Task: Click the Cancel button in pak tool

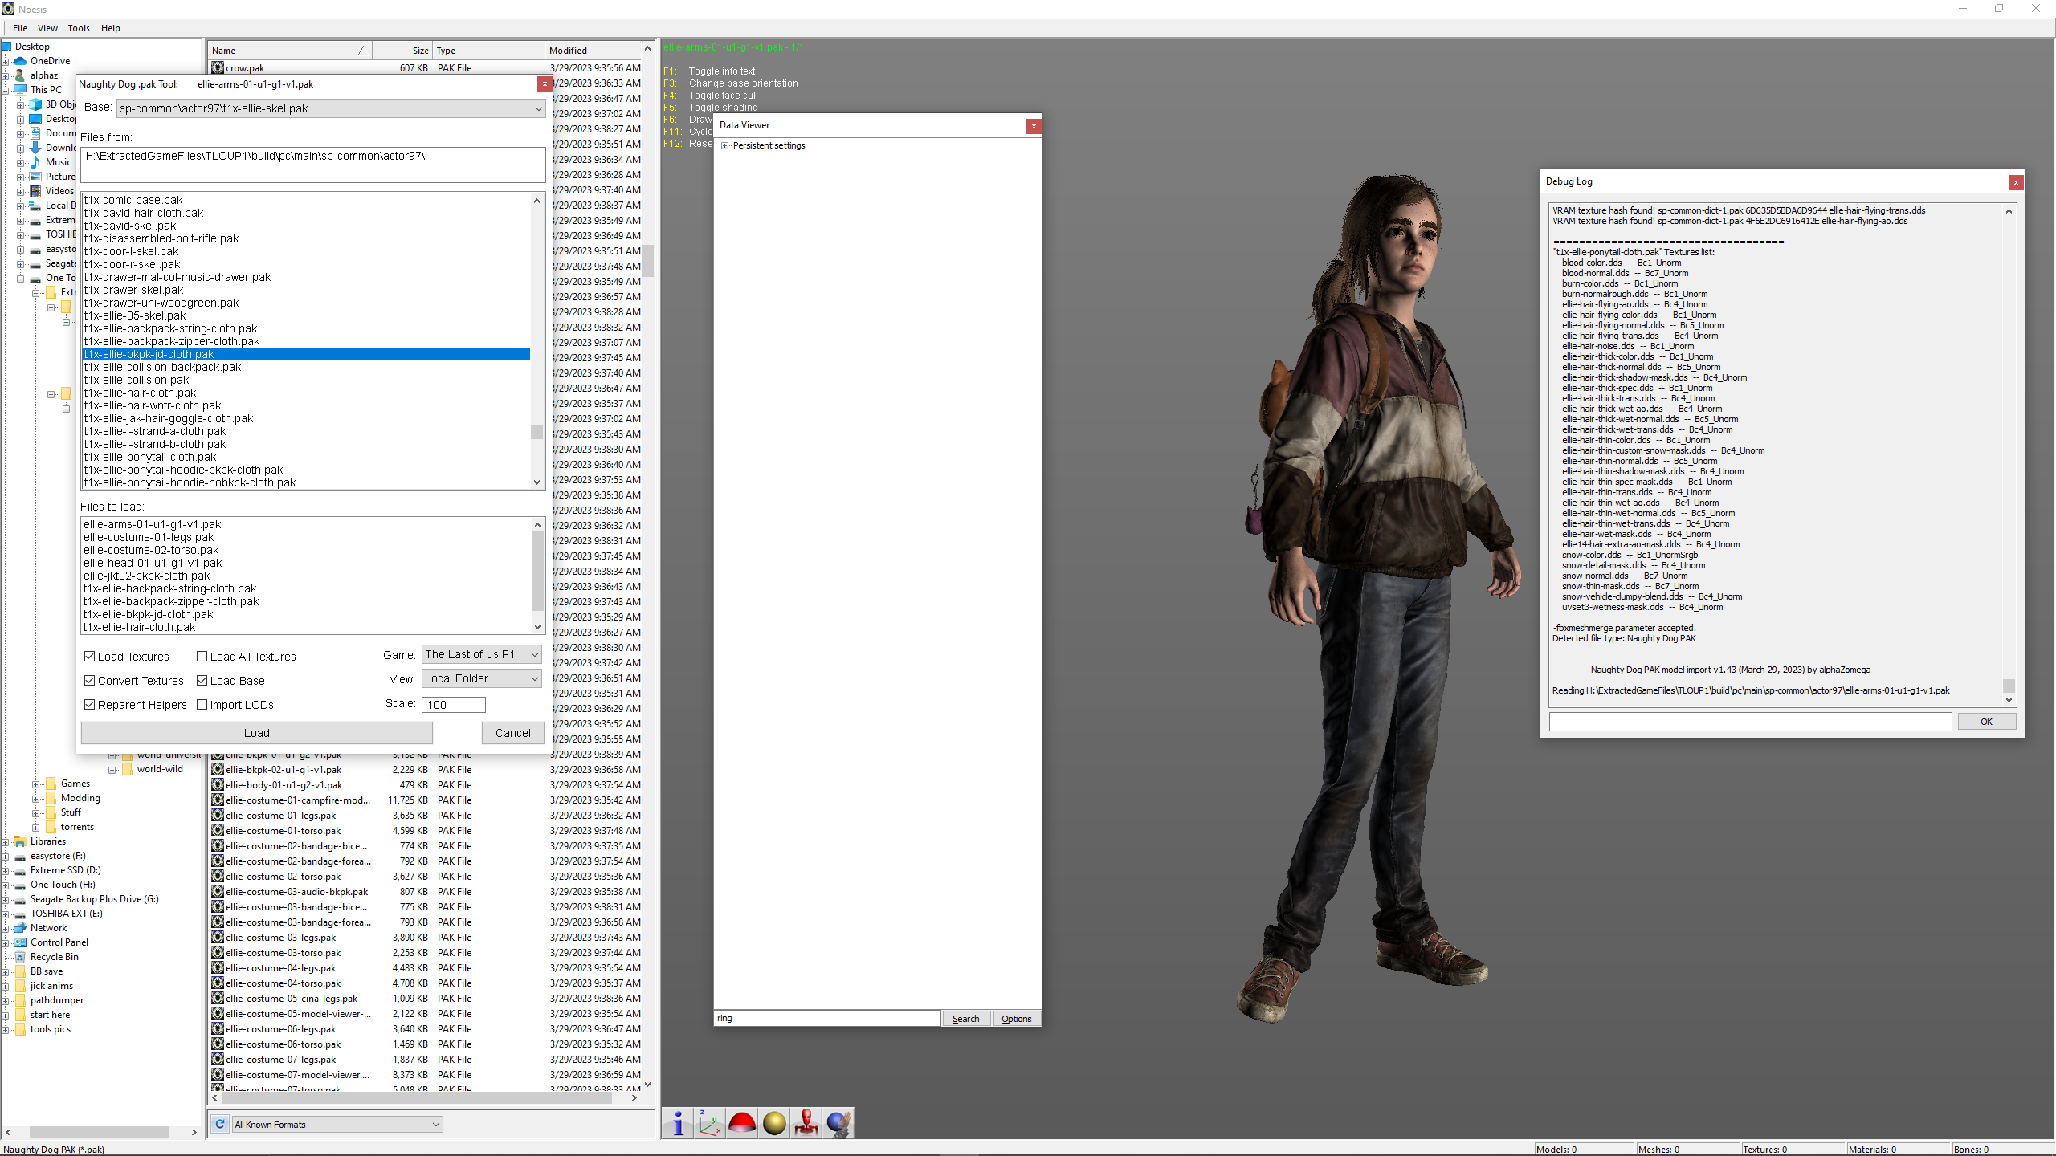Action: [x=513, y=733]
